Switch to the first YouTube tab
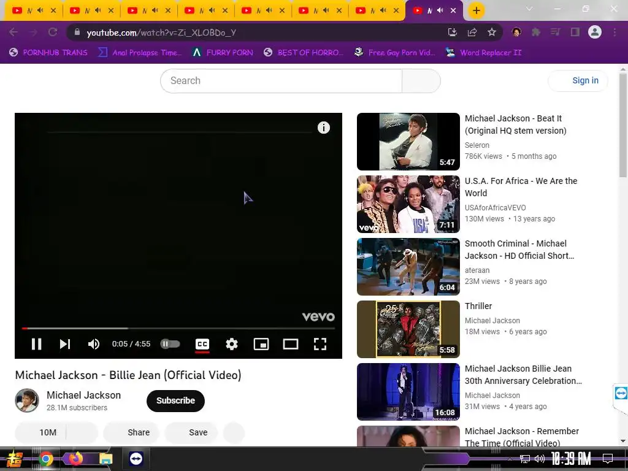Image resolution: width=628 pixels, height=471 pixels. point(34,11)
